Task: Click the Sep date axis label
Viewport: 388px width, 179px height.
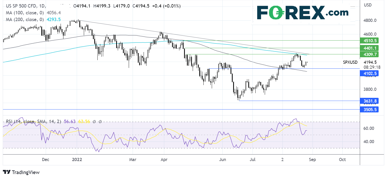Action: (x=312, y=159)
